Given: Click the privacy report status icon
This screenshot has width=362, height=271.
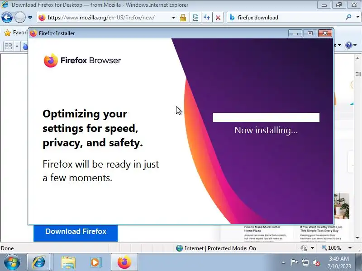Looking at the screenshot, I should pos(304,248).
